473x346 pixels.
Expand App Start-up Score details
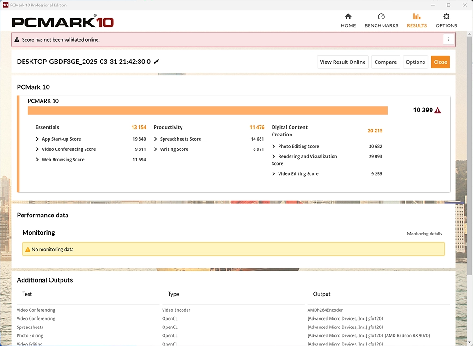coord(37,139)
